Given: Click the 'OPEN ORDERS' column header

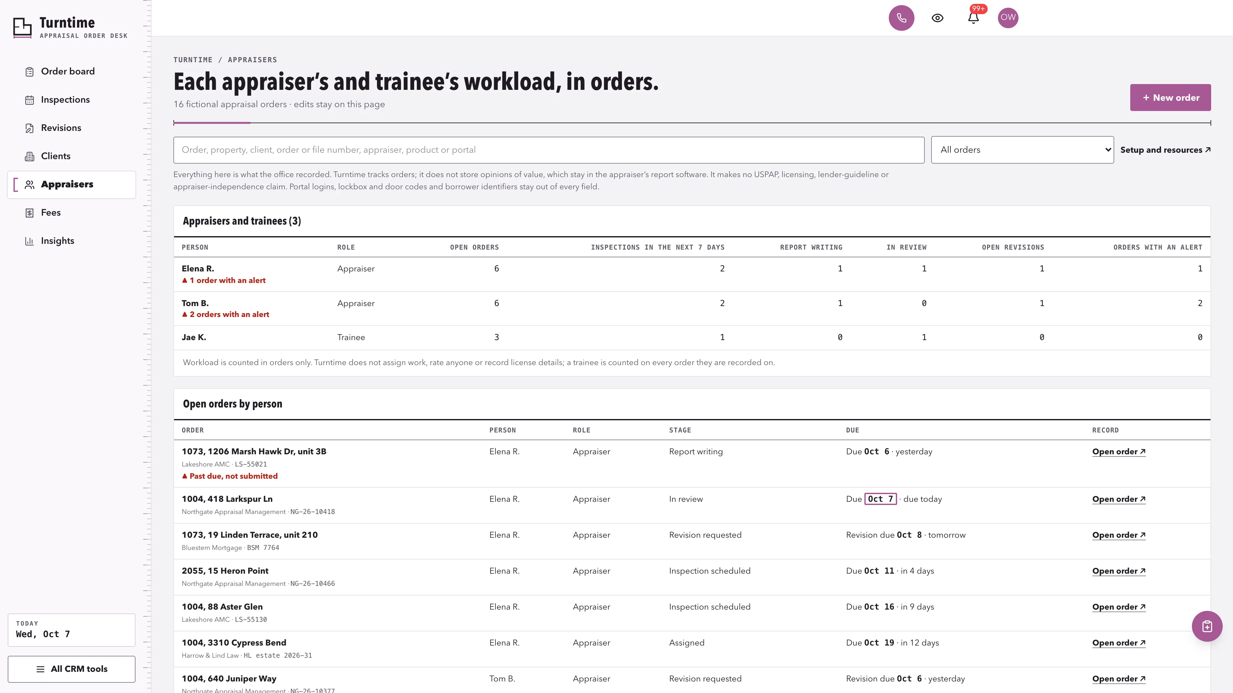Looking at the screenshot, I should (474, 247).
